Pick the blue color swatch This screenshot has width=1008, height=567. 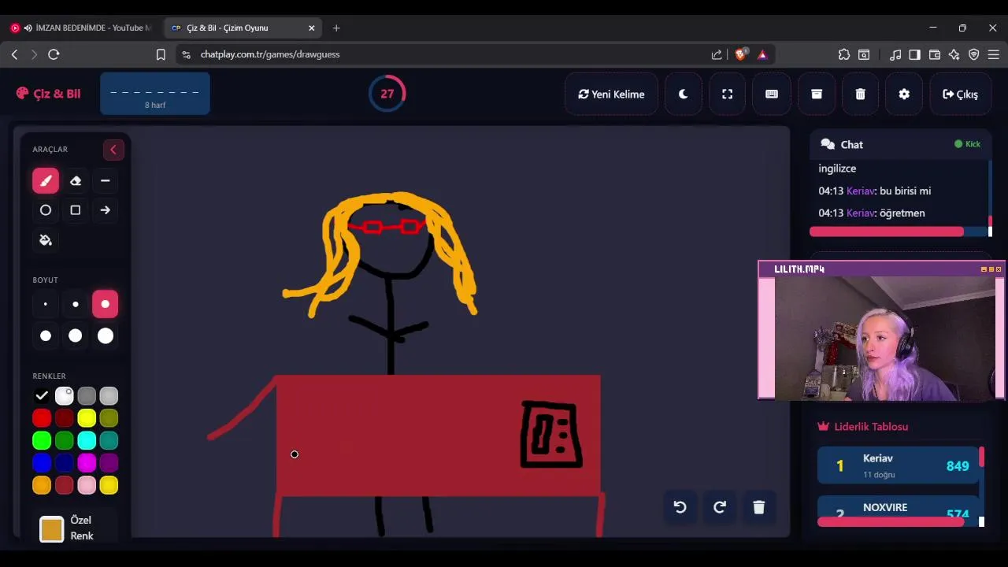pos(42,463)
